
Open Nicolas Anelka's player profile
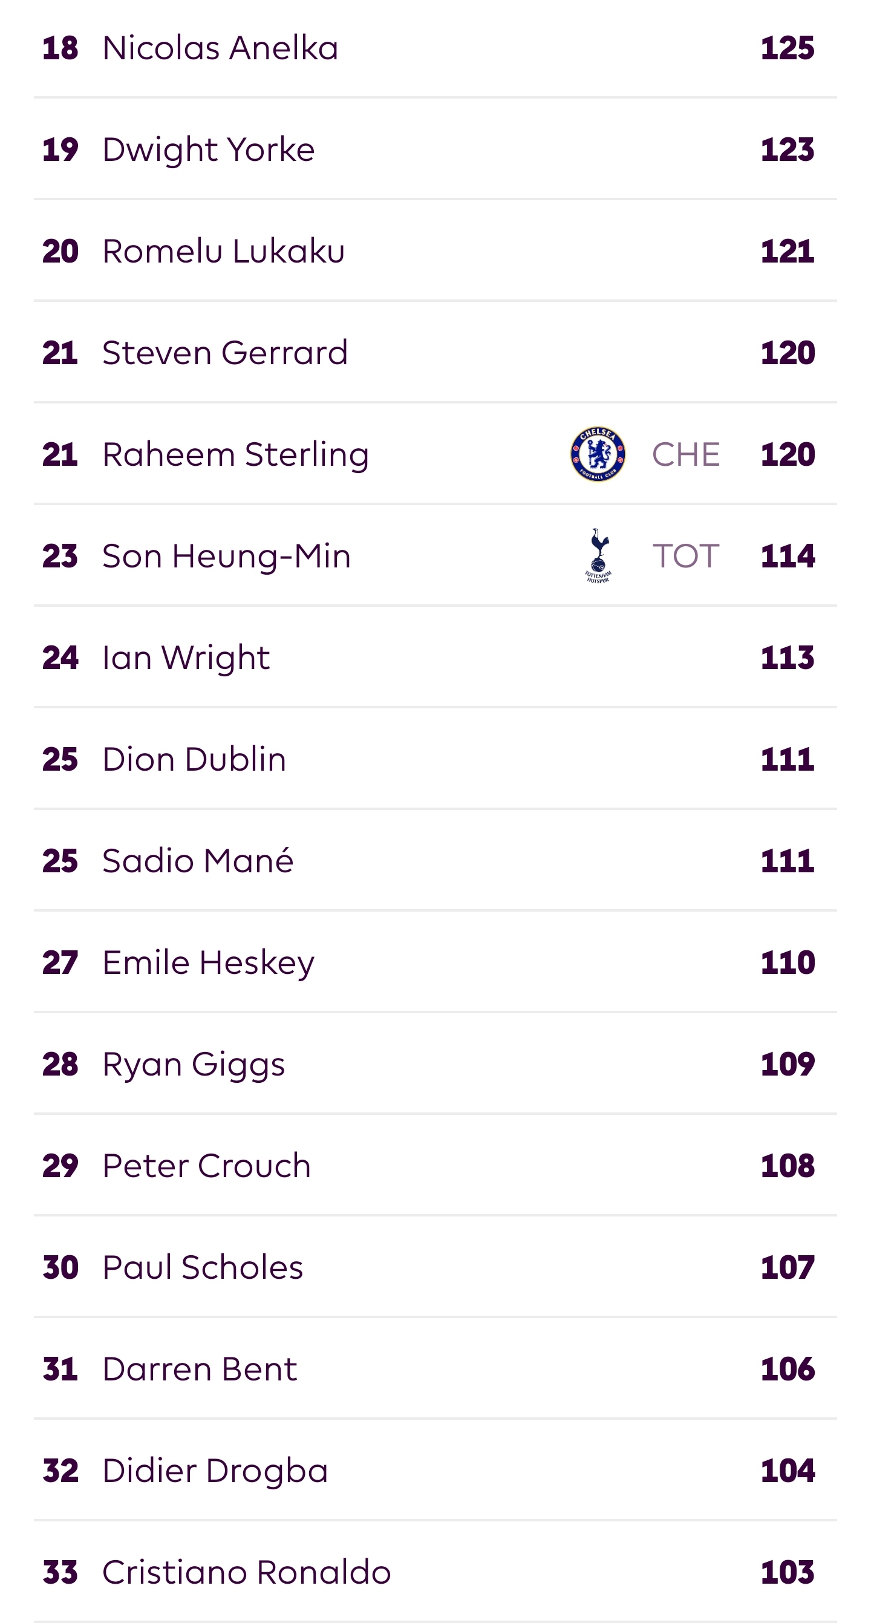(x=220, y=48)
